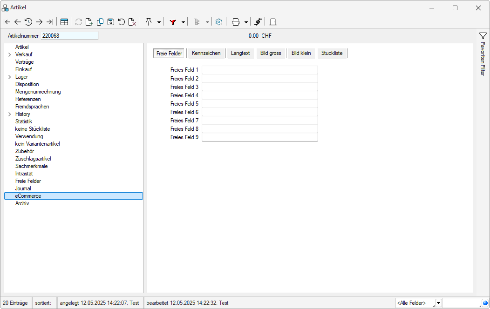This screenshot has height=309, width=490.
Task: Open the Alle Felder dropdown
Action: coord(438,303)
